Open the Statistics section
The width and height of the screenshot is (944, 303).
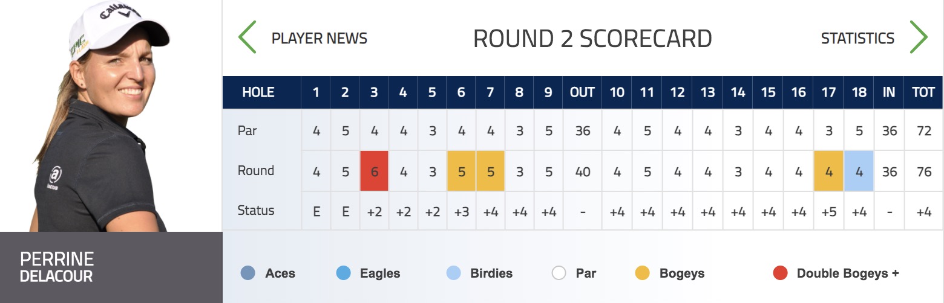point(857,39)
